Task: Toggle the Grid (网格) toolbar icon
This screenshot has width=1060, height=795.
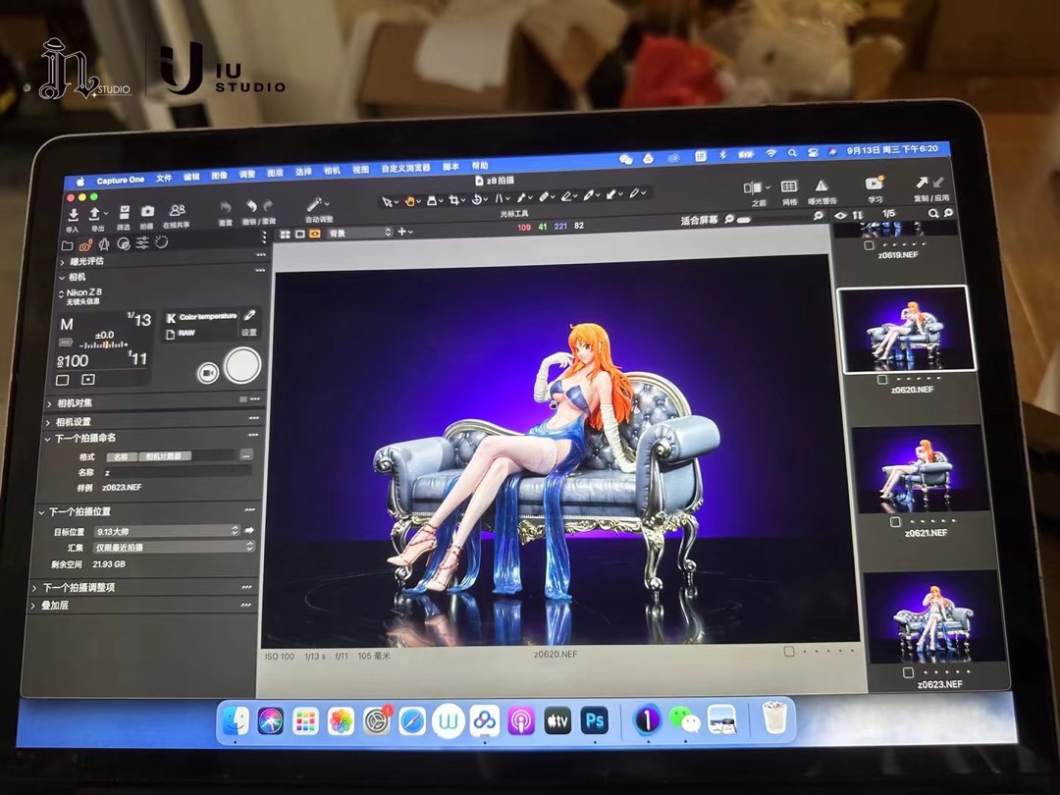Action: (x=789, y=186)
